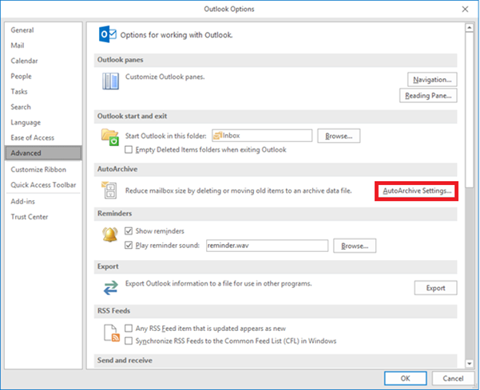
Task: Close the Outlook Options dialog
Action: pos(465,9)
